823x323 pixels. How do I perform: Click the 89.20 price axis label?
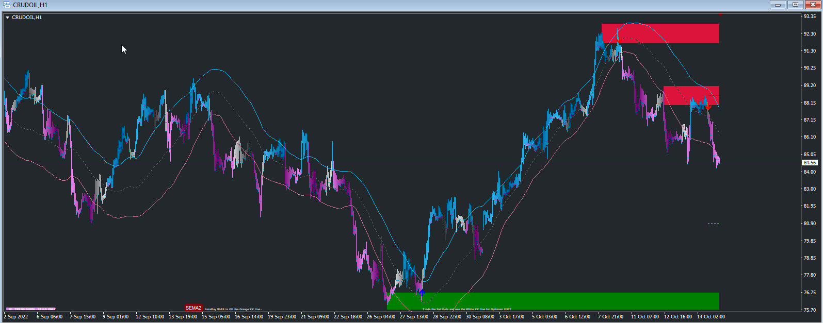pyautogui.click(x=810, y=86)
